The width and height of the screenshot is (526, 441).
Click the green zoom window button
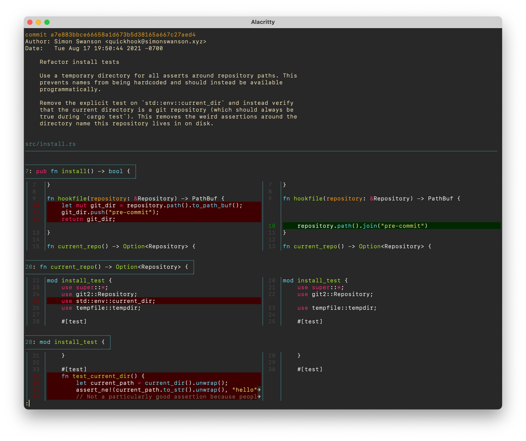(x=47, y=22)
